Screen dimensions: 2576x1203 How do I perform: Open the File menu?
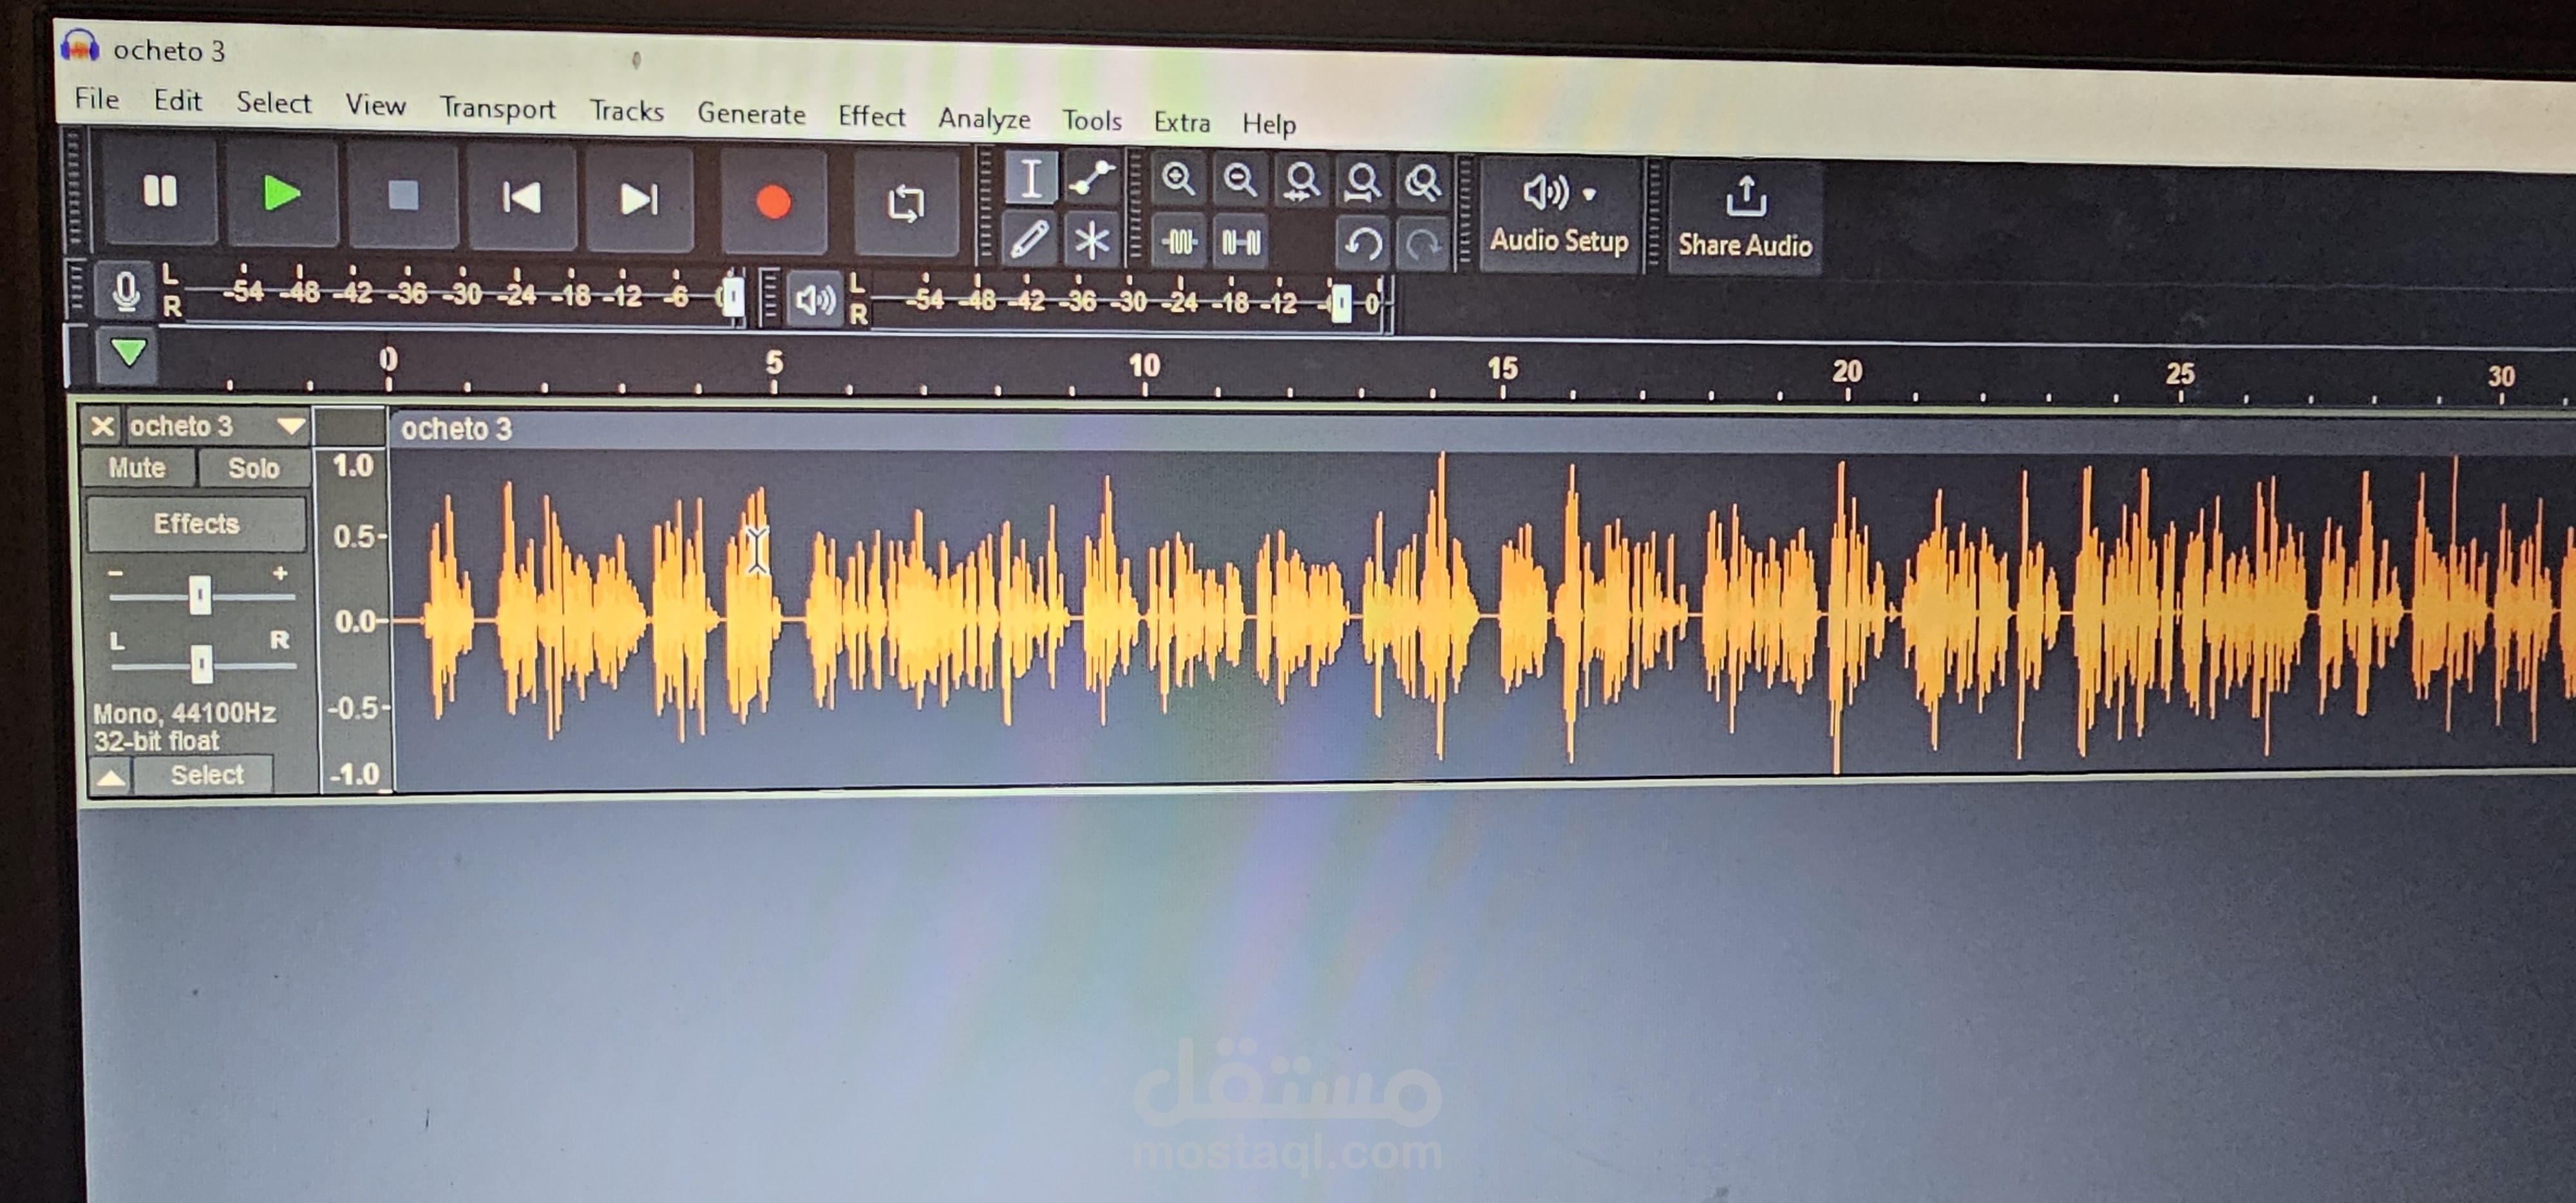[97, 99]
